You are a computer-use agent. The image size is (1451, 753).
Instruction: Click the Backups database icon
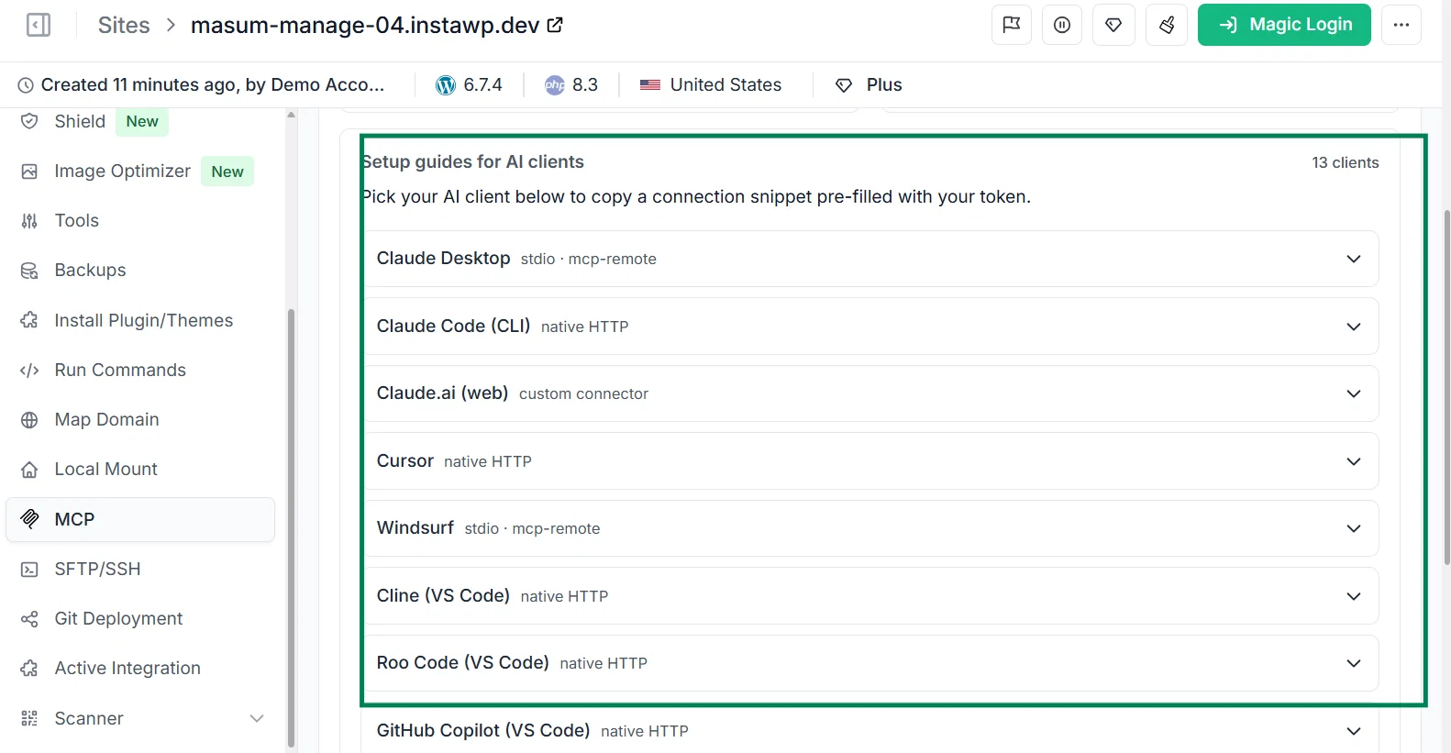click(29, 271)
